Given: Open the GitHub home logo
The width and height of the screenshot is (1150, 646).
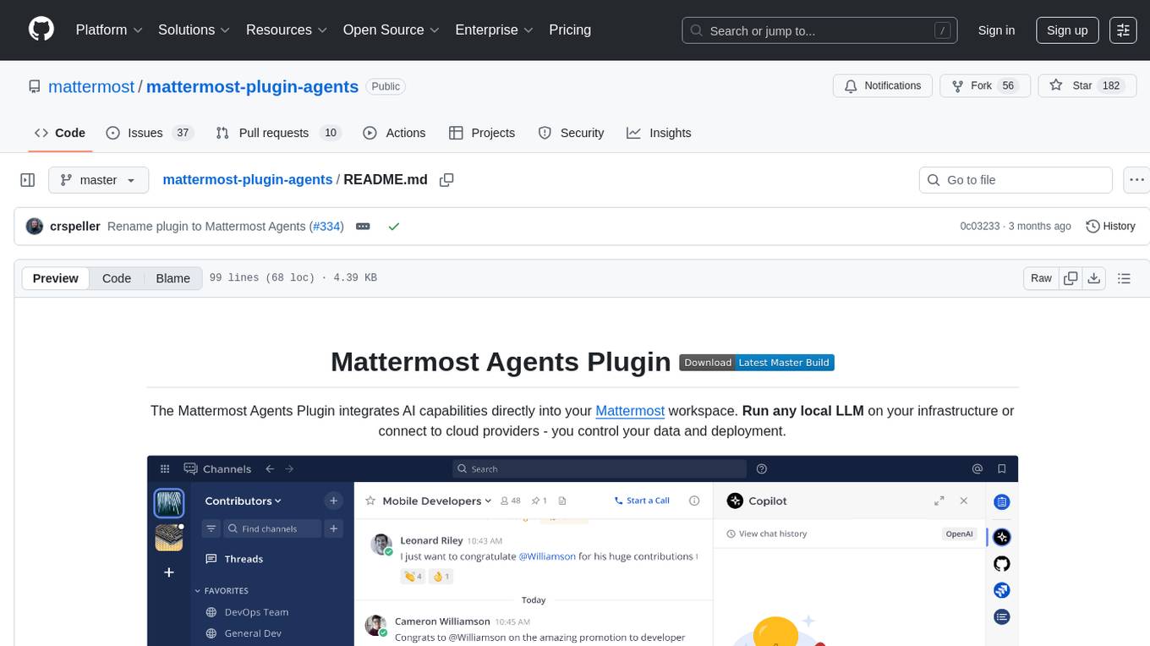Looking at the screenshot, I should click(x=41, y=30).
